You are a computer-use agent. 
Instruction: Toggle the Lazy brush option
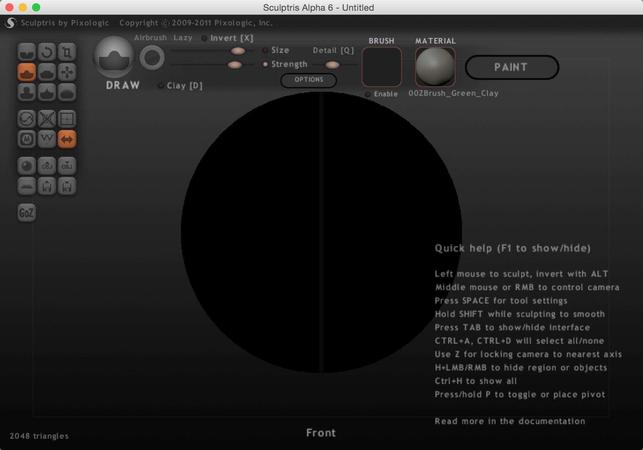coord(183,38)
